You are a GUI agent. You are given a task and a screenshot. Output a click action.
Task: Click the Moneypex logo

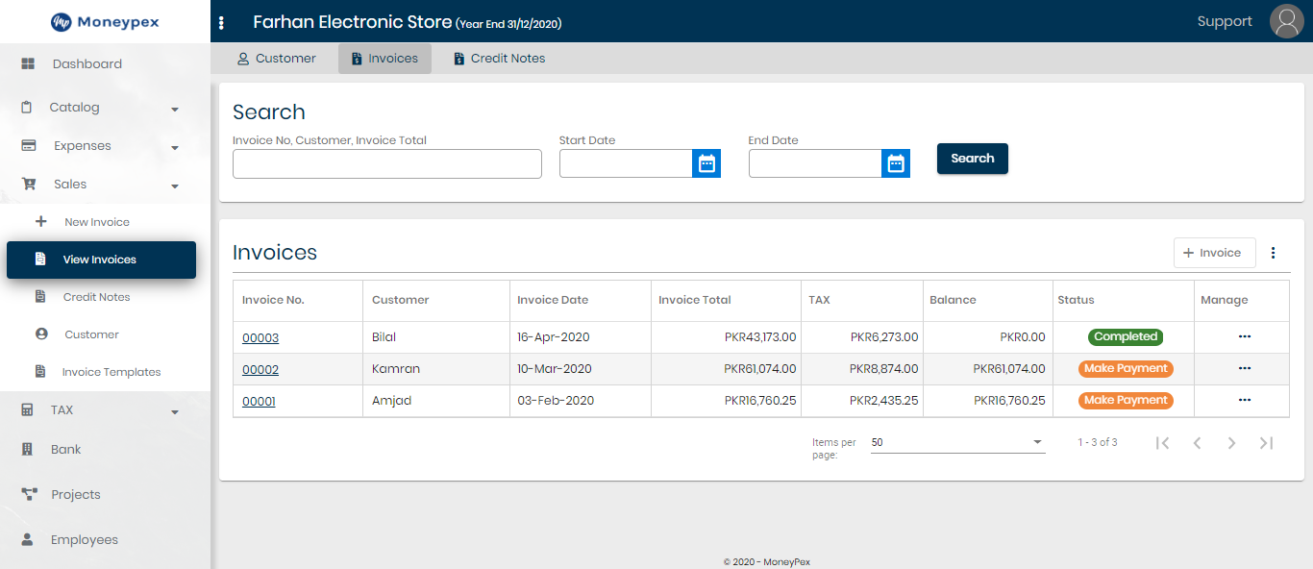coord(105,21)
